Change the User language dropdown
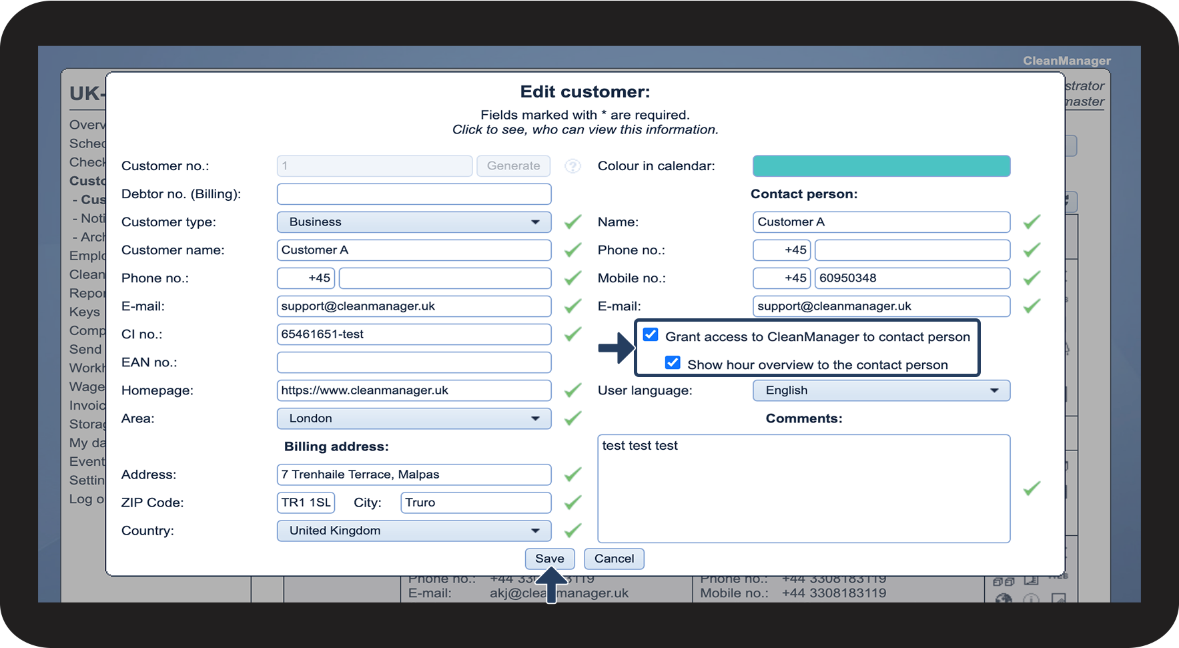Image resolution: width=1179 pixels, height=648 pixels. click(881, 390)
